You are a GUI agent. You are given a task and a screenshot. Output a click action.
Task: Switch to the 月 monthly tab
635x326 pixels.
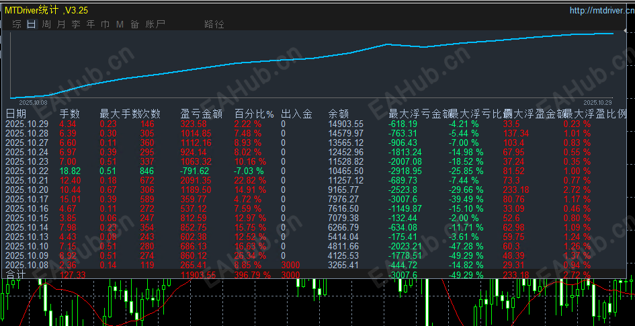61,24
